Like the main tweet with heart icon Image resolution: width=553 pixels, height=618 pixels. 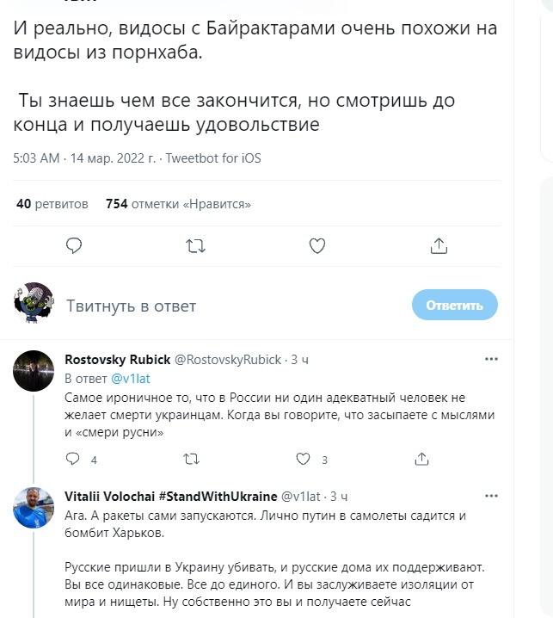coord(317,246)
